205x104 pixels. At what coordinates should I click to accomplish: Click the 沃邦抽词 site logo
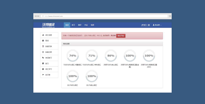pos(48,25)
